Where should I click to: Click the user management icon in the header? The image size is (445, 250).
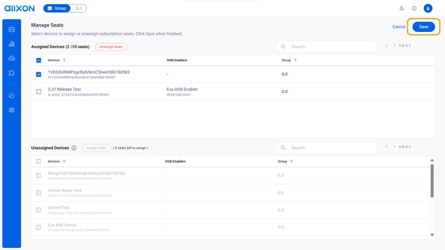[402, 8]
